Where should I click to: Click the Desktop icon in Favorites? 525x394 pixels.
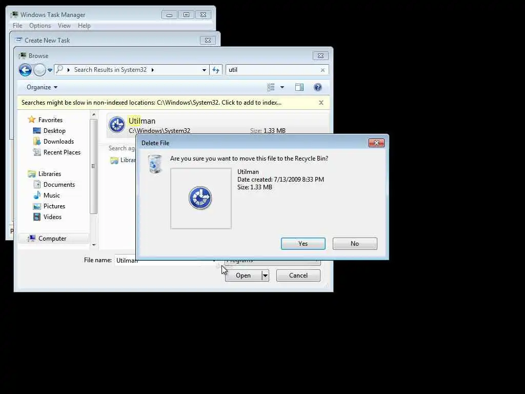(37, 131)
